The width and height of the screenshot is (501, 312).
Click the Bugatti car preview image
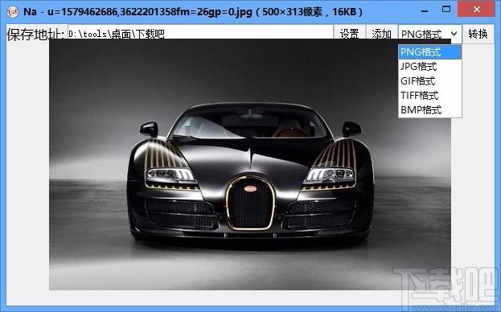point(250,165)
